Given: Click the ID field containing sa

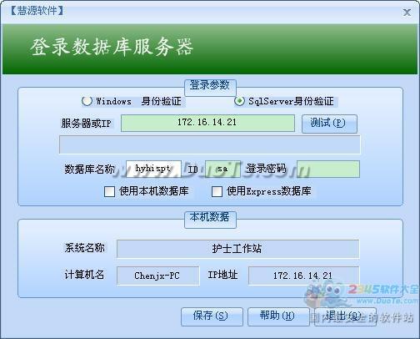Looking at the screenshot, I should click(x=222, y=169).
